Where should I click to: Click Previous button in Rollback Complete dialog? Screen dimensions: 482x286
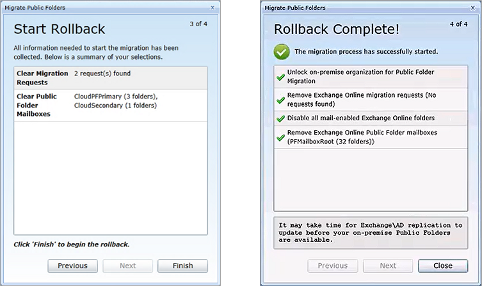(x=332, y=266)
